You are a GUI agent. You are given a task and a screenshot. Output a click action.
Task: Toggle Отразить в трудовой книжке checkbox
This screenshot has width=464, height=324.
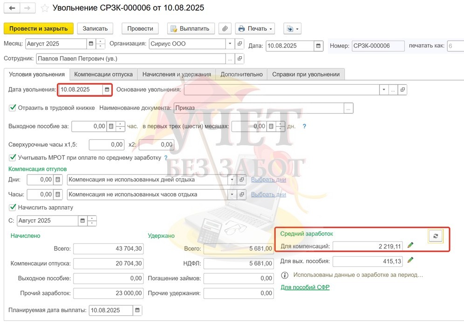tap(13, 108)
